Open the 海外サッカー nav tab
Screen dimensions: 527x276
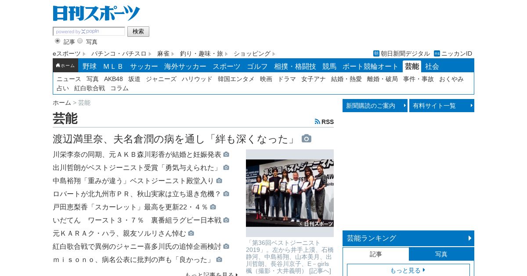pos(185,67)
